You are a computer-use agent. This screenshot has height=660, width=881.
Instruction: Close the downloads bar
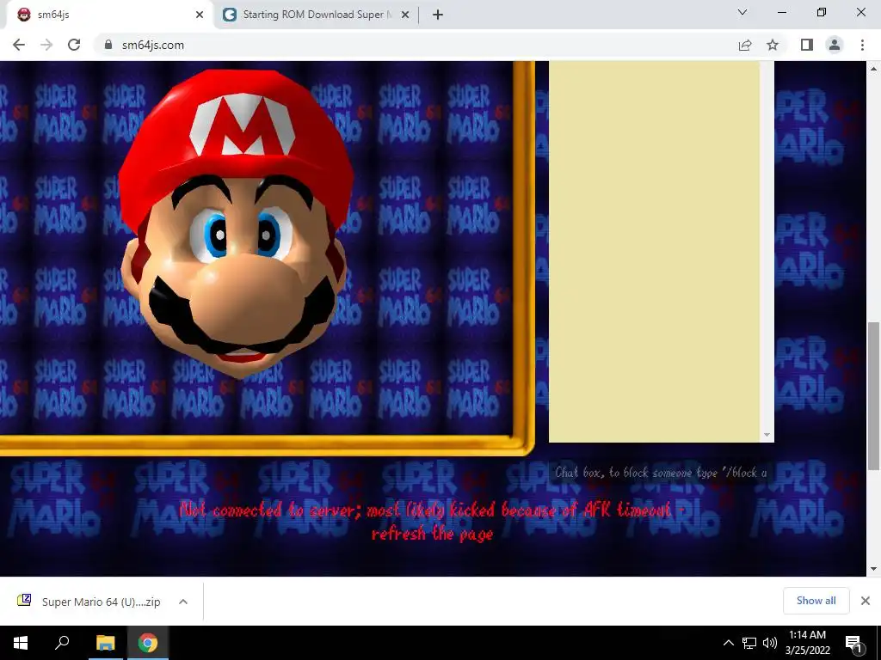point(866,601)
